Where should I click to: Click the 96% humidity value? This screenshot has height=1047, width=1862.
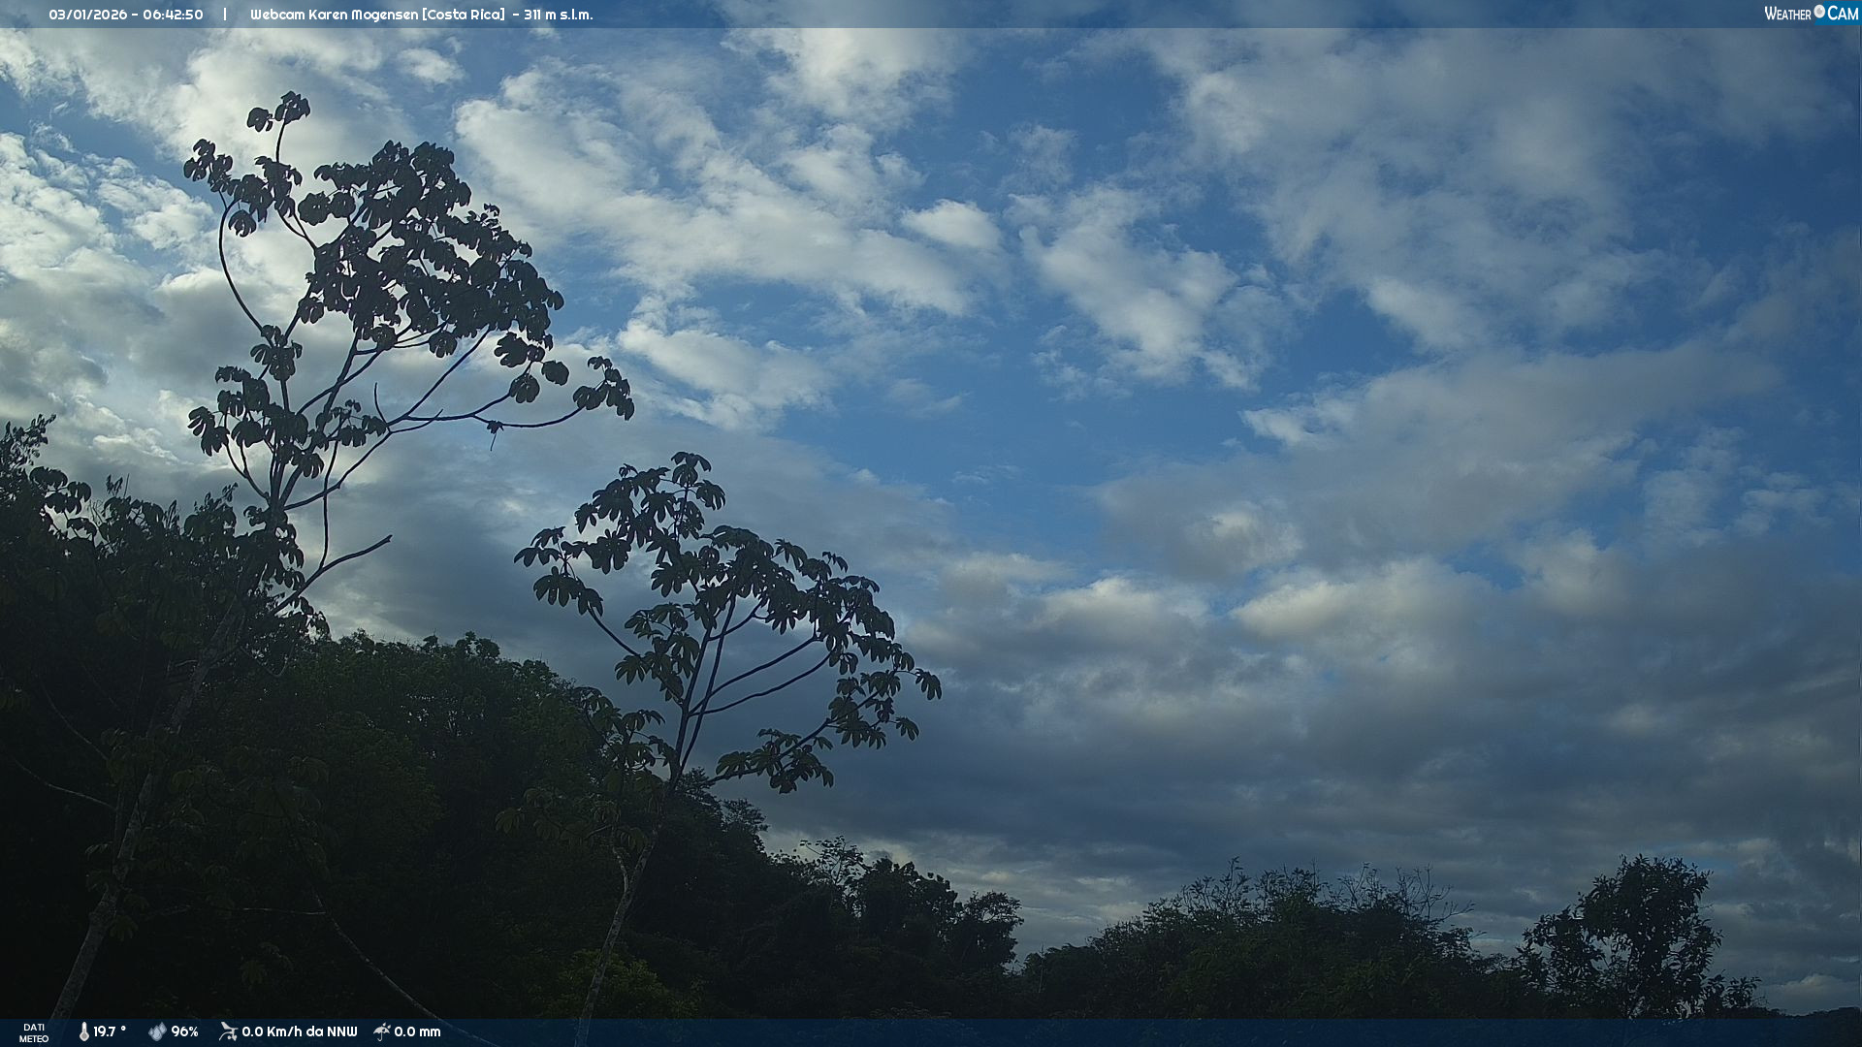[x=184, y=1031]
